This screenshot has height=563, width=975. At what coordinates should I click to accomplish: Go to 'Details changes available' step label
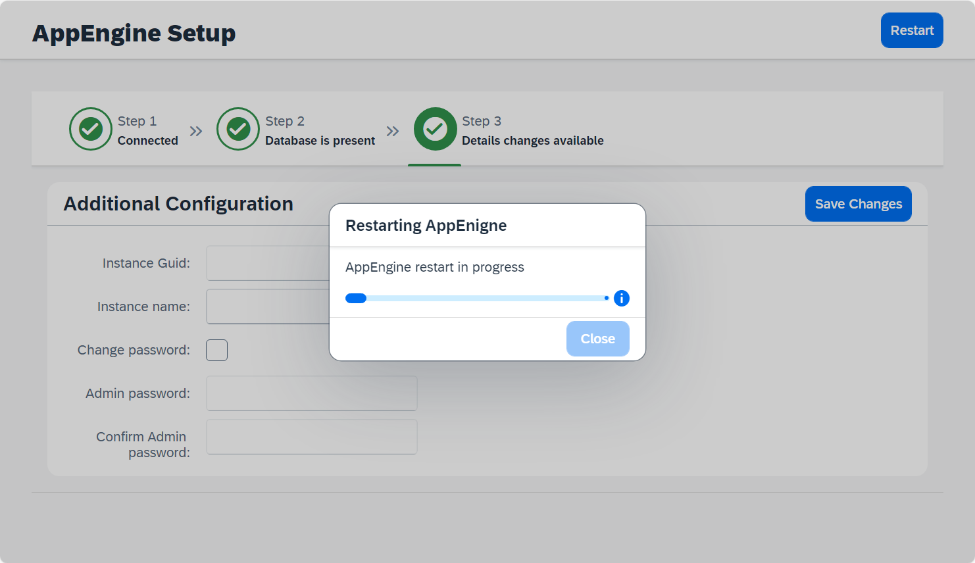pos(532,141)
